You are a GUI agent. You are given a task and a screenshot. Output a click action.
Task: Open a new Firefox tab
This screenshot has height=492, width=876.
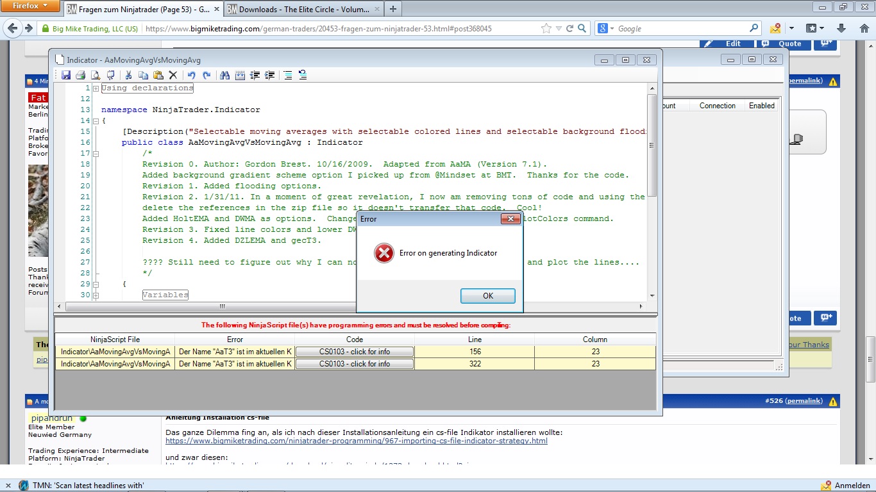tap(392, 9)
